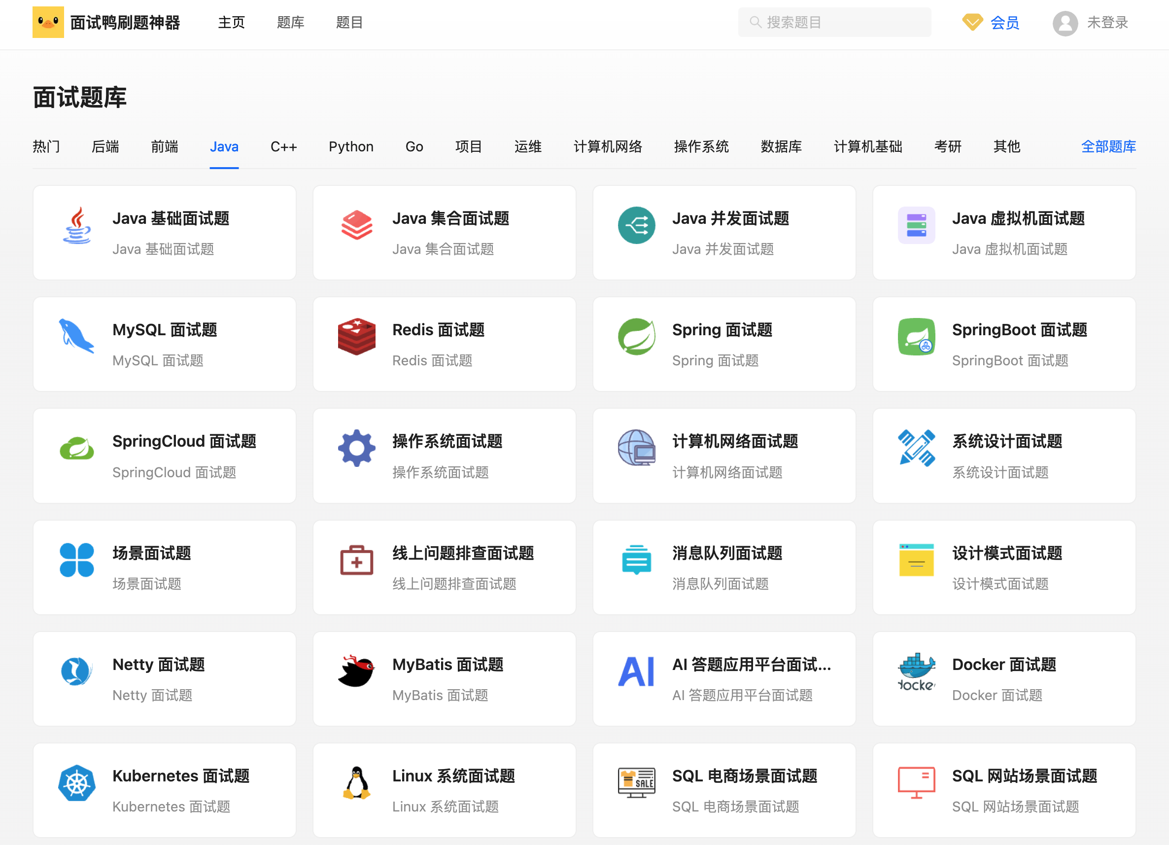The width and height of the screenshot is (1169, 845).
Task: Click the Docker whale icon
Action: [x=917, y=671]
